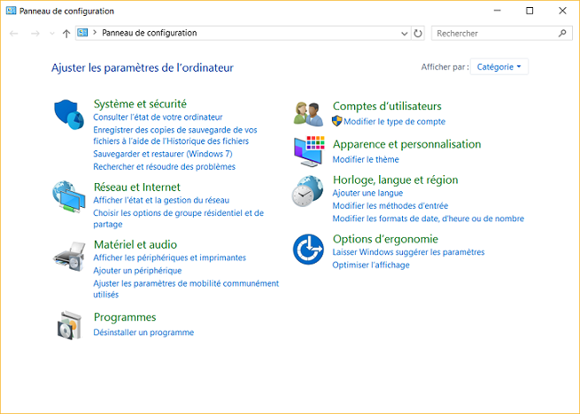The width and height of the screenshot is (580, 414).
Task: Refresh the Control Panel view
Action: (418, 34)
